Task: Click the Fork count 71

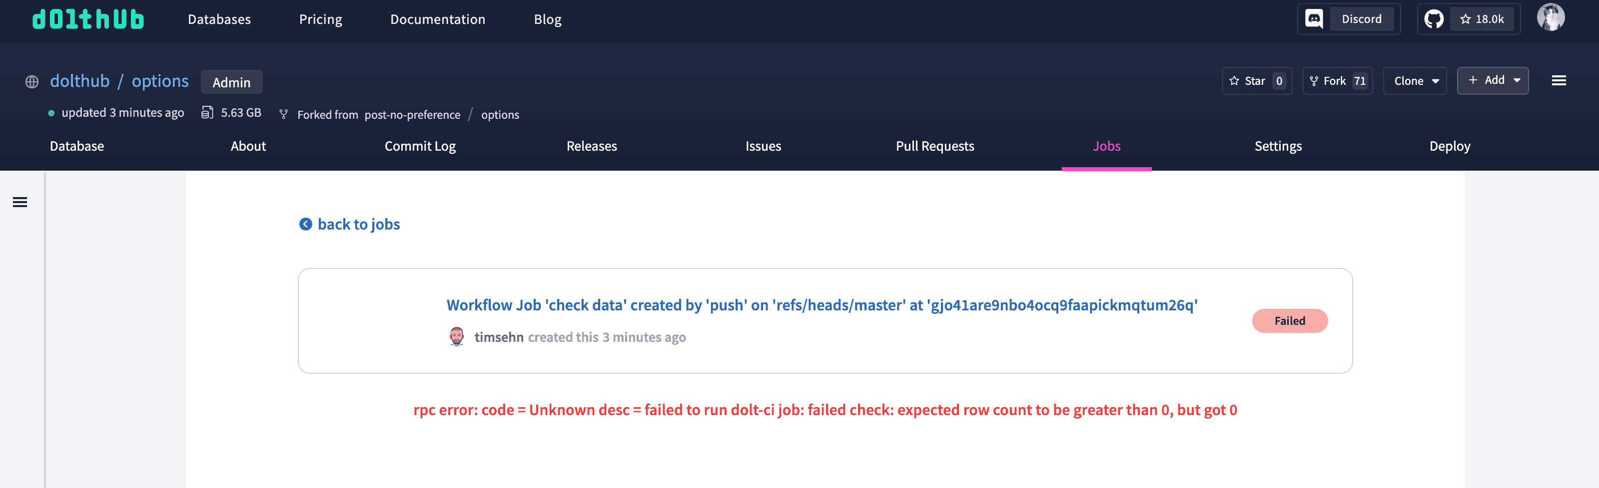Action: click(x=1359, y=81)
